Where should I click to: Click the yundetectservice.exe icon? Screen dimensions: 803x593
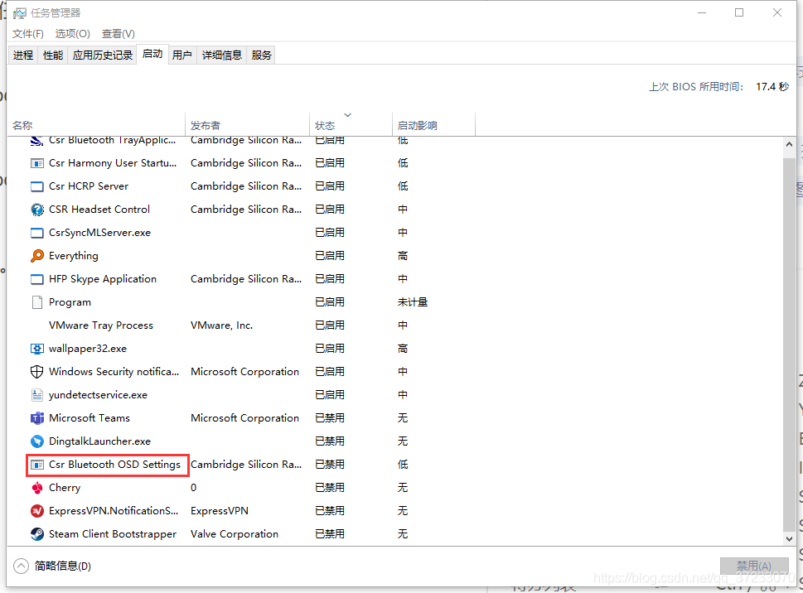pyautogui.click(x=36, y=395)
